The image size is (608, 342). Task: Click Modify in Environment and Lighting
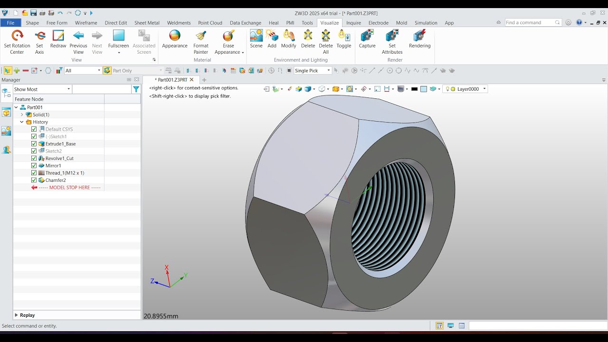coord(289,39)
